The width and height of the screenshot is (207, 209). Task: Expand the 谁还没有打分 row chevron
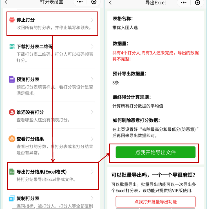[x=92, y=112]
